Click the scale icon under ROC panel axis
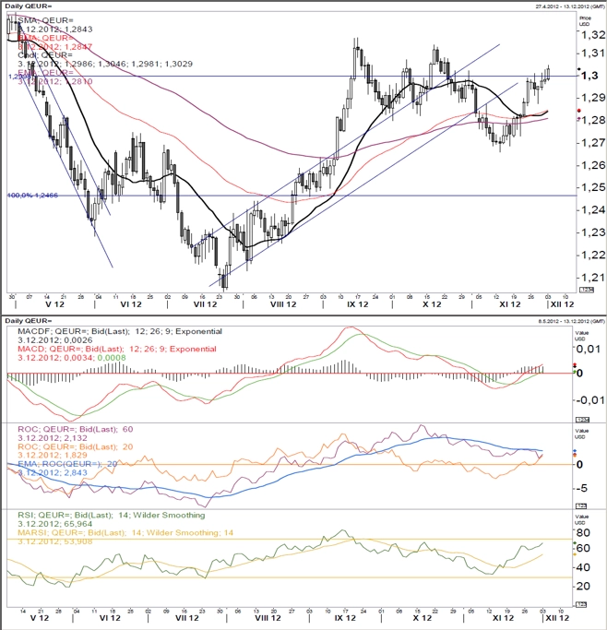Screen dimensions: 607x630 click(x=581, y=505)
